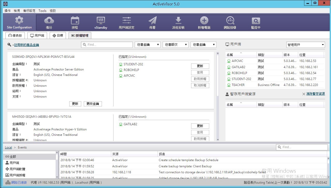331x188 pixels.
Task: Switch to the 儀表板 tab
Action: tap(15, 36)
